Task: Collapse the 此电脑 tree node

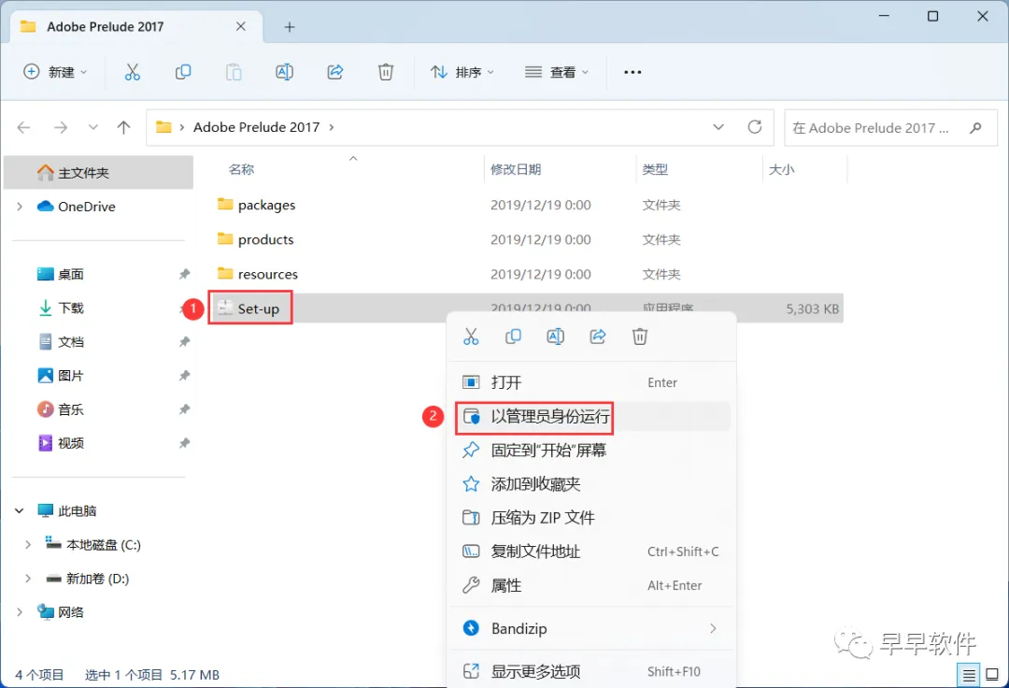Action: 20,511
